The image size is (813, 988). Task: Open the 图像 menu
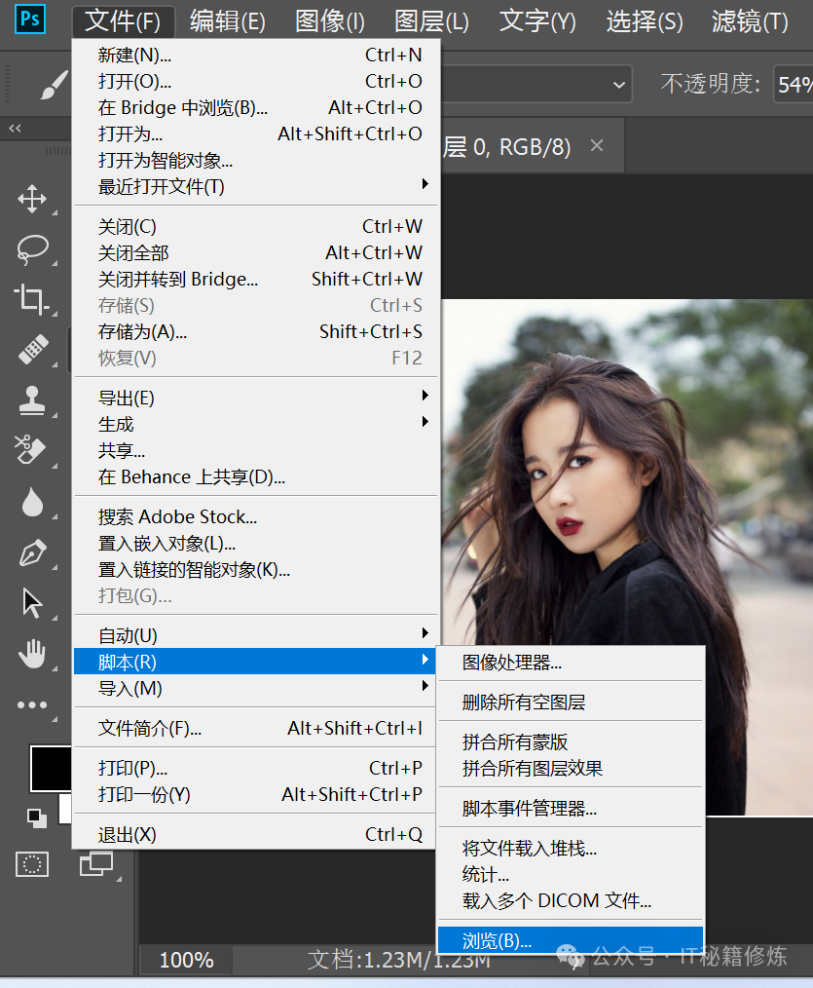328,20
